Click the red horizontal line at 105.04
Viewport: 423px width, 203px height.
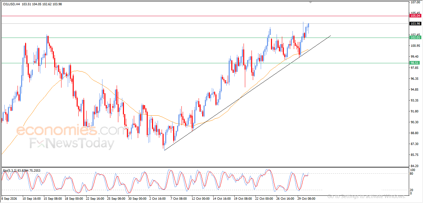point(205,16)
